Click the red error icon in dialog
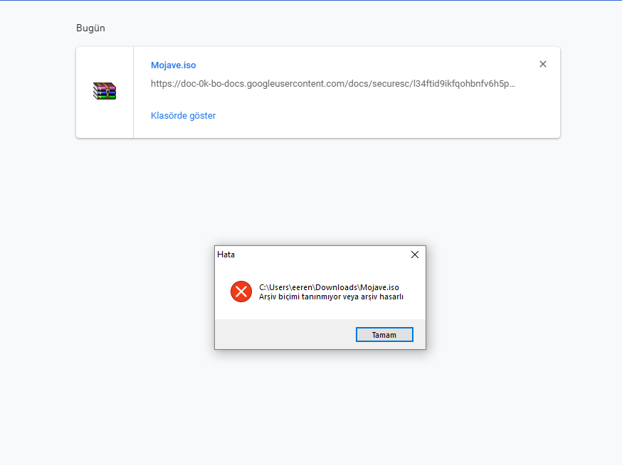Screen dimensions: 622x465 pos(241,292)
